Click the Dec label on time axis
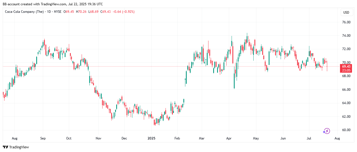Screen dimensions: 357x152 click(124, 138)
